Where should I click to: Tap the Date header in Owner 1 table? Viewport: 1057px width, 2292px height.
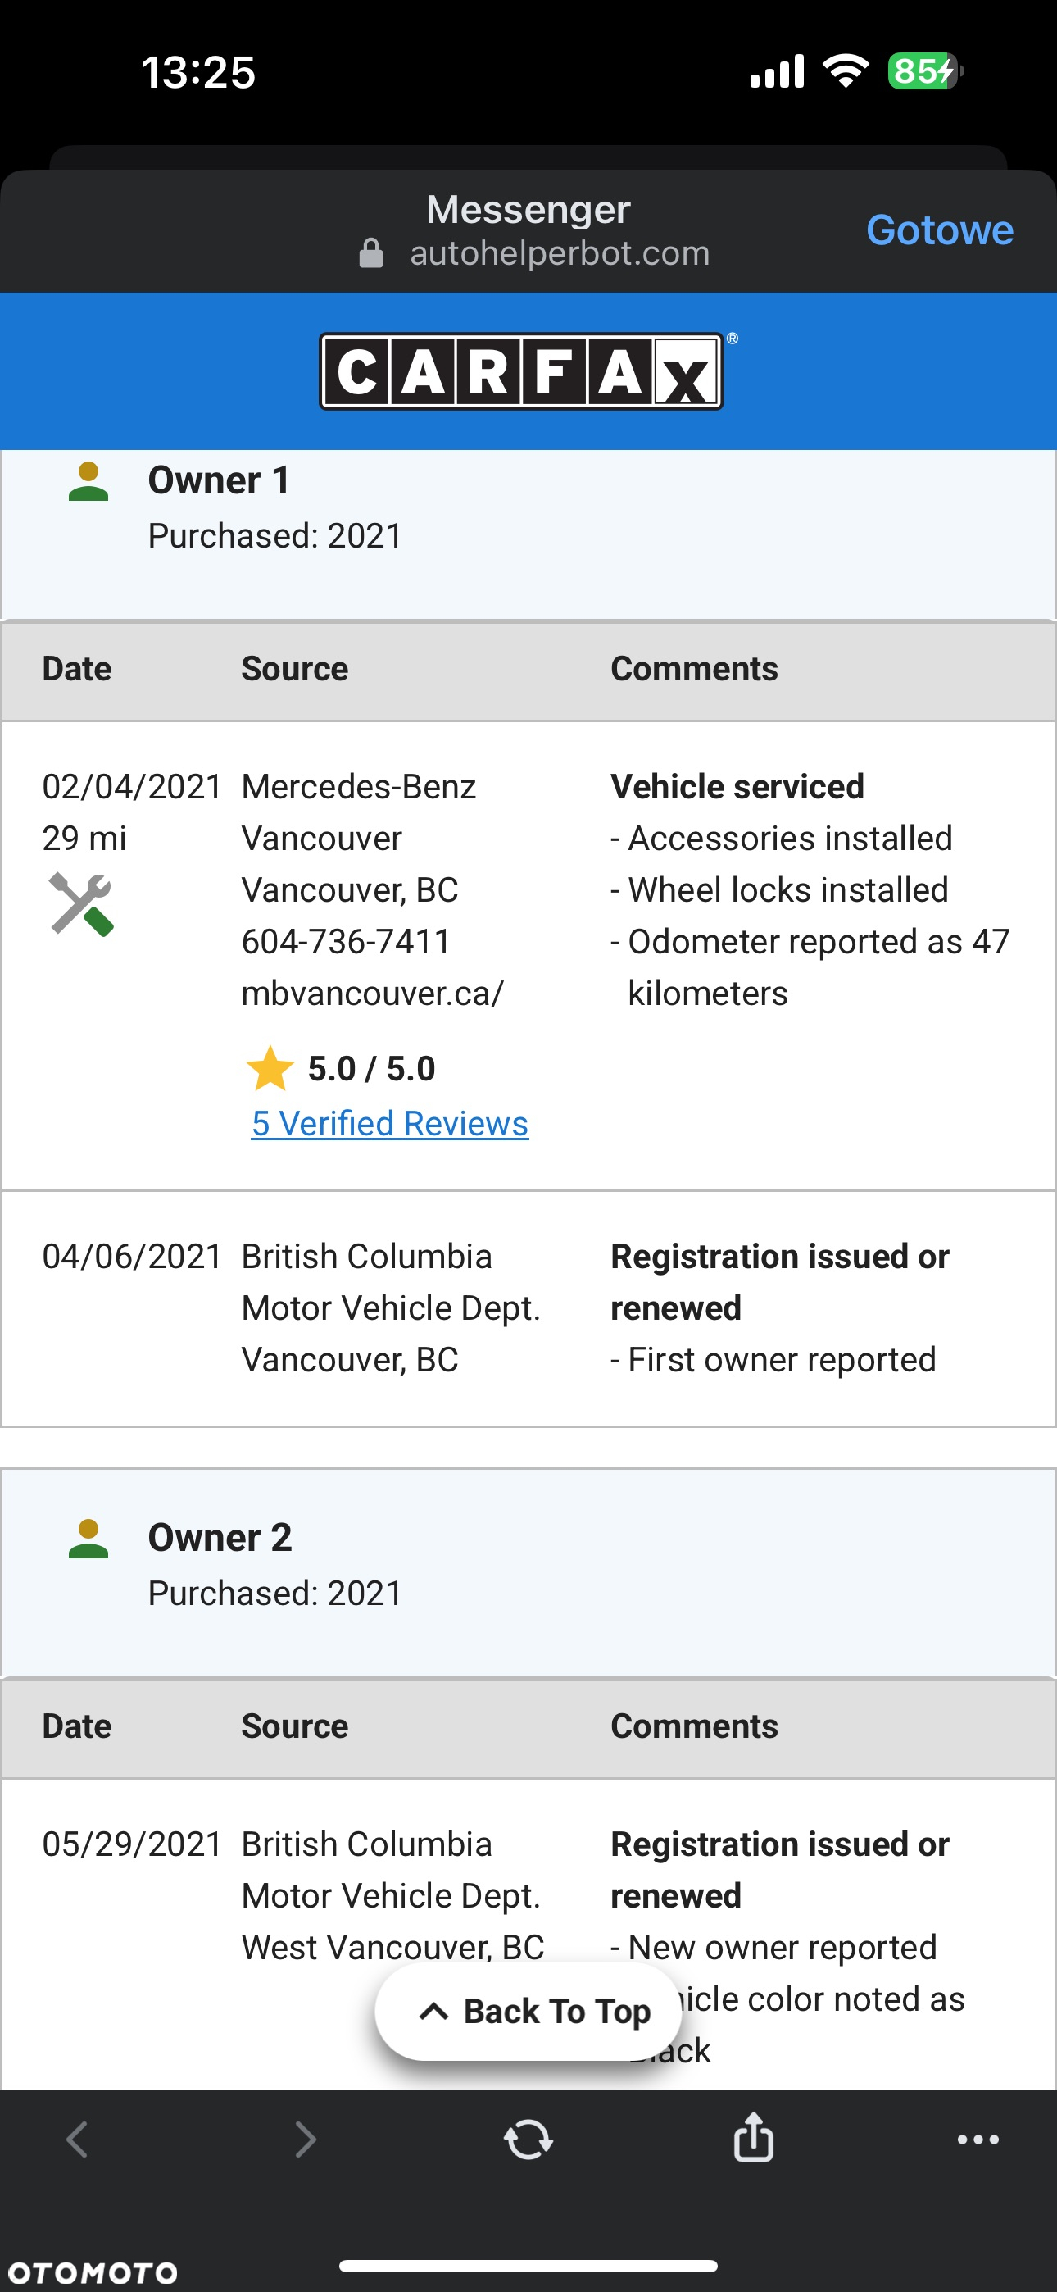point(76,669)
